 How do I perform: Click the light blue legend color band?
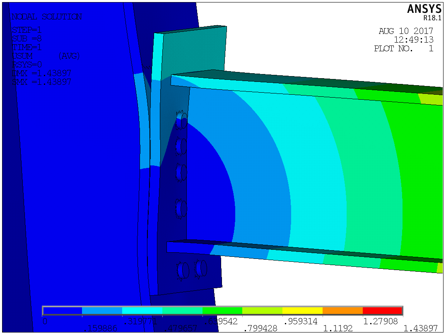[x=102, y=311]
